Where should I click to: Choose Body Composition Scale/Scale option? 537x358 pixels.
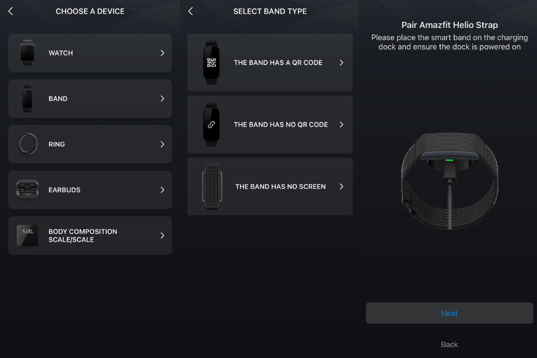pyautogui.click(x=83, y=235)
